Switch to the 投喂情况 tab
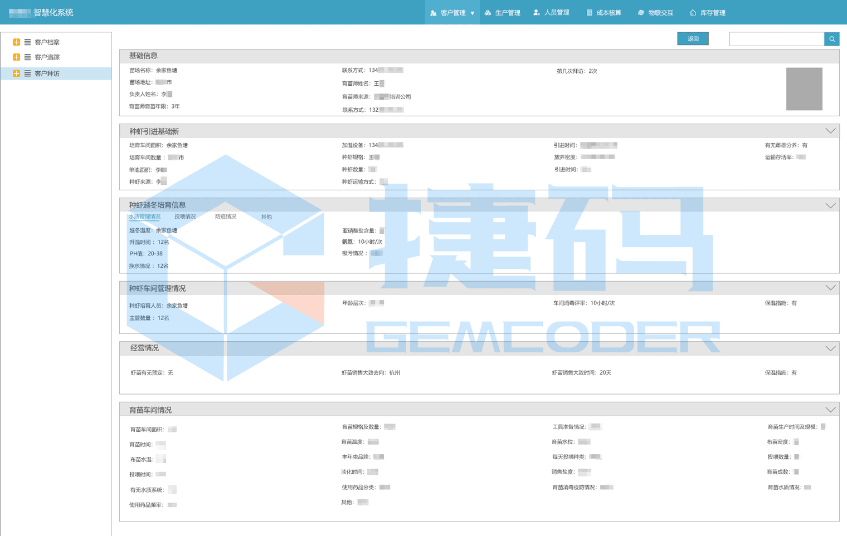Viewport: 847px width, 536px height. tap(185, 217)
